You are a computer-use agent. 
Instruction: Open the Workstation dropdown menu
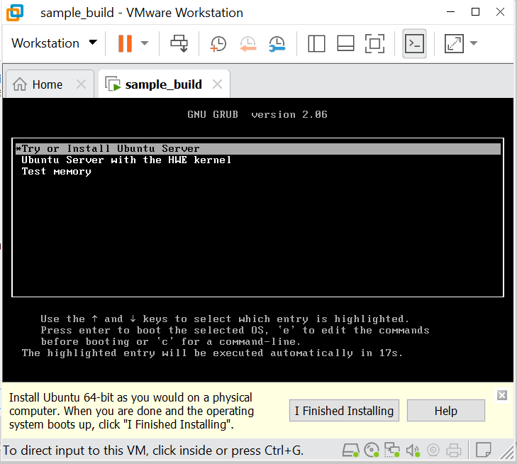[54, 43]
